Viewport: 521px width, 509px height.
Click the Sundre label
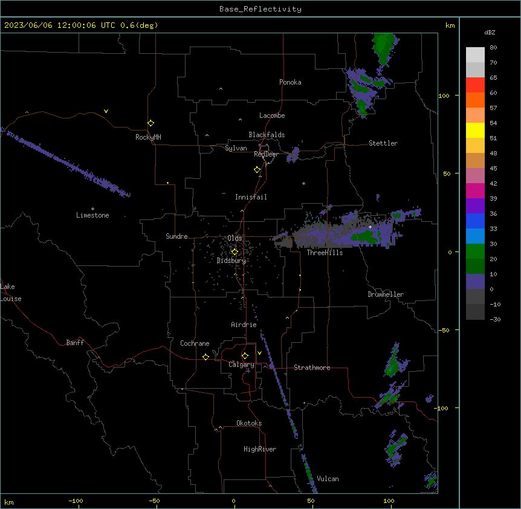176,236
